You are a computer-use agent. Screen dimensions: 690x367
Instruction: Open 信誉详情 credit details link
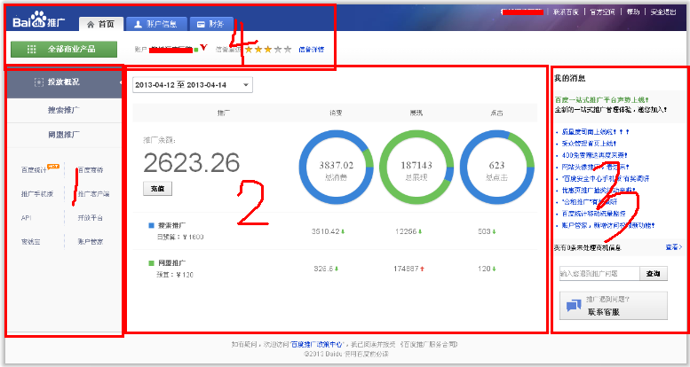point(311,50)
